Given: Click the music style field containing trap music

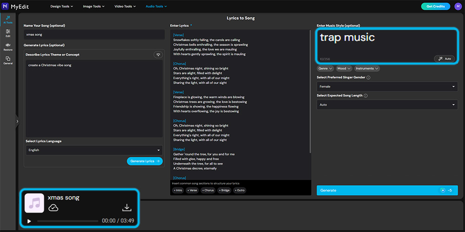Looking at the screenshot, I should (387, 46).
